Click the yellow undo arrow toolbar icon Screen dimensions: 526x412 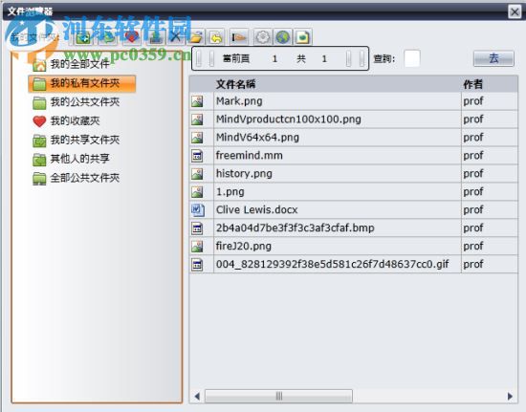(216, 37)
